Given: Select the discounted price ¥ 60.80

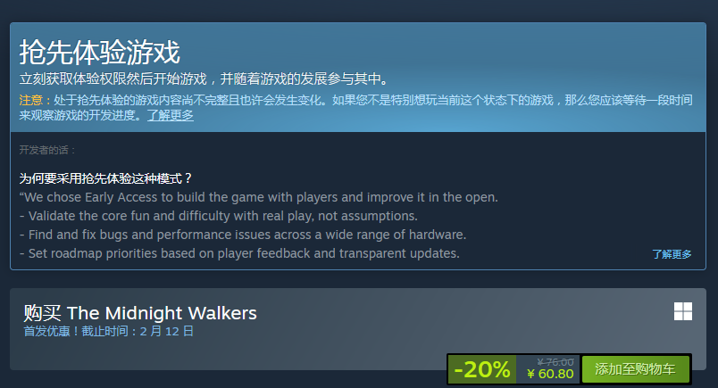Looking at the screenshot, I should pos(550,374).
